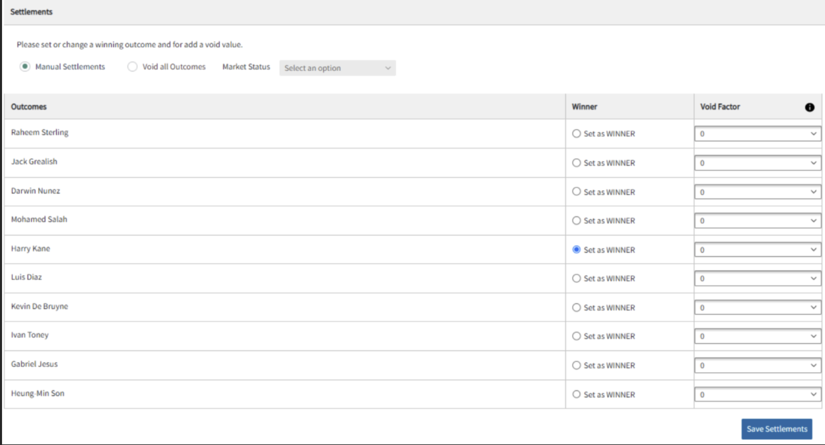Set Raheem Sterling as winner
This screenshot has width=825, height=445.
tap(577, 134)
